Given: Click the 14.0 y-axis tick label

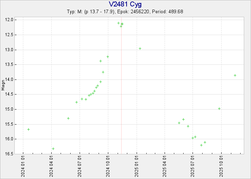Looking at the screenshot, I should (x=10, y=79).
